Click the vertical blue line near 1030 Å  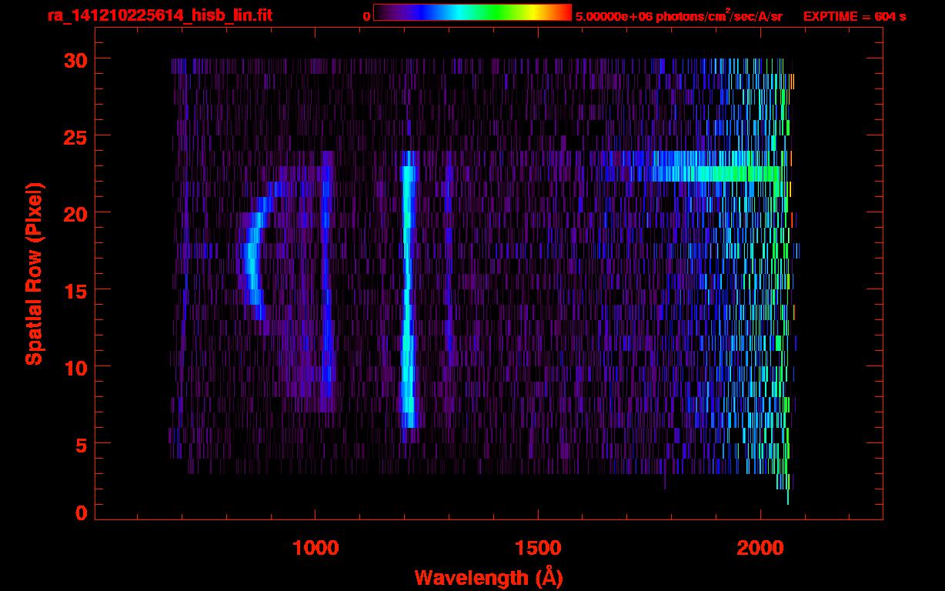(x=329, y=281)
